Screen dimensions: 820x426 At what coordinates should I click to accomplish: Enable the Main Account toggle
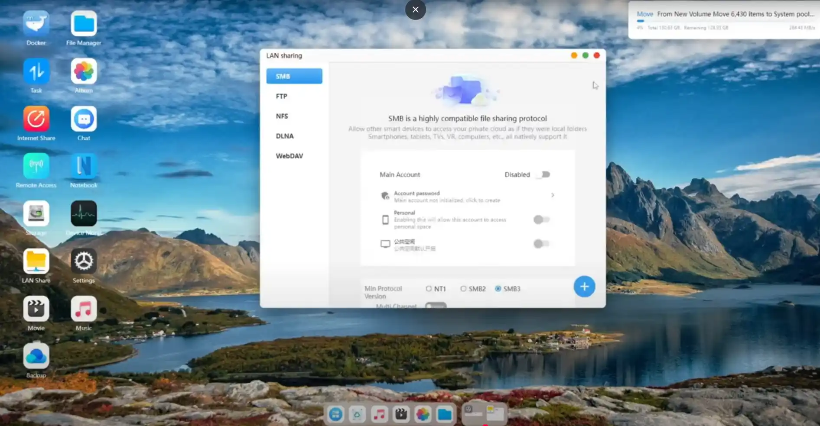pyautogui.click(x=543, y=174)
